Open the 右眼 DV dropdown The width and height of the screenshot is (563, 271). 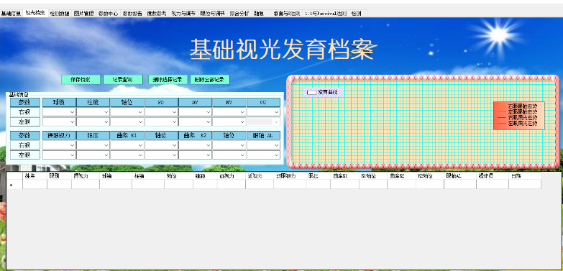click(x=208, y=112)
